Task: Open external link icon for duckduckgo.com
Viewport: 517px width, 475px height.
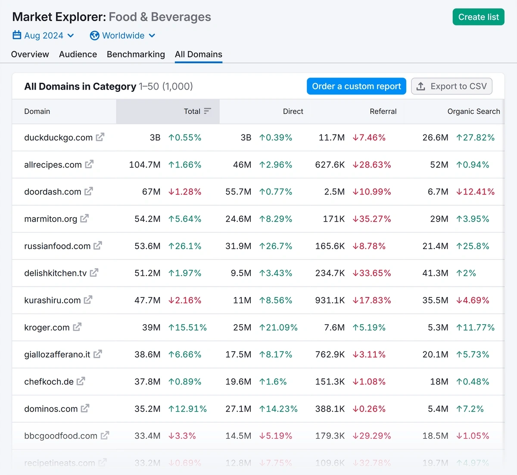Action: click(100, 137)
